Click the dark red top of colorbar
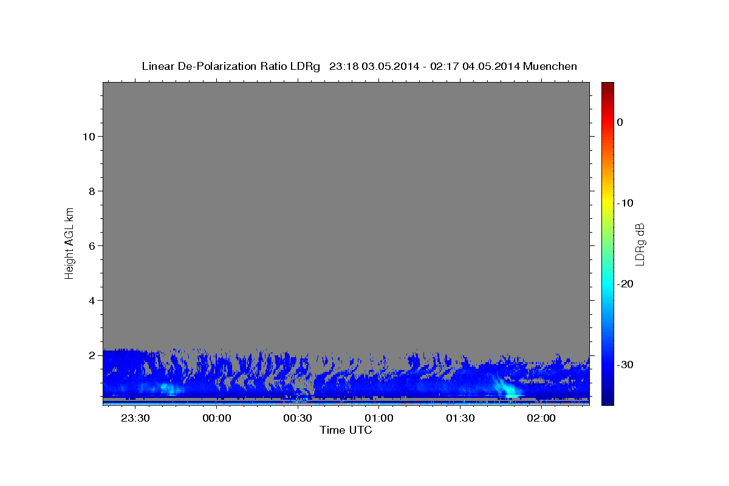The image size is (729, 486). [x=607, y=86]
